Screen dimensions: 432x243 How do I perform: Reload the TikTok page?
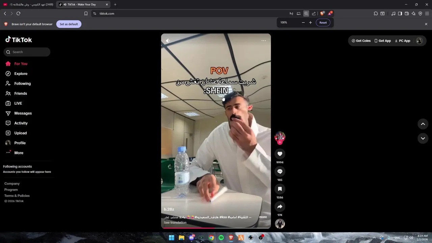pyautogui.click(x=18, y=13)
